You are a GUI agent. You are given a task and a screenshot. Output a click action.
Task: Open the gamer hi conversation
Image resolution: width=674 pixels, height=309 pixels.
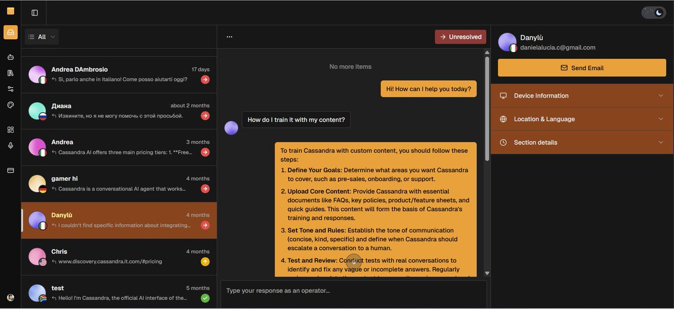[119, 184]
